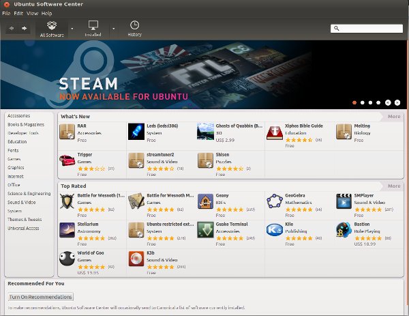Image resolution: width=409 pixels, height=316 pixels.
Task: Click the Turn On Recommendations button
Action: point(41,297)
